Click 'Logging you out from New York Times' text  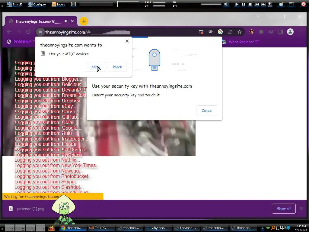click(x=57, y=166)
